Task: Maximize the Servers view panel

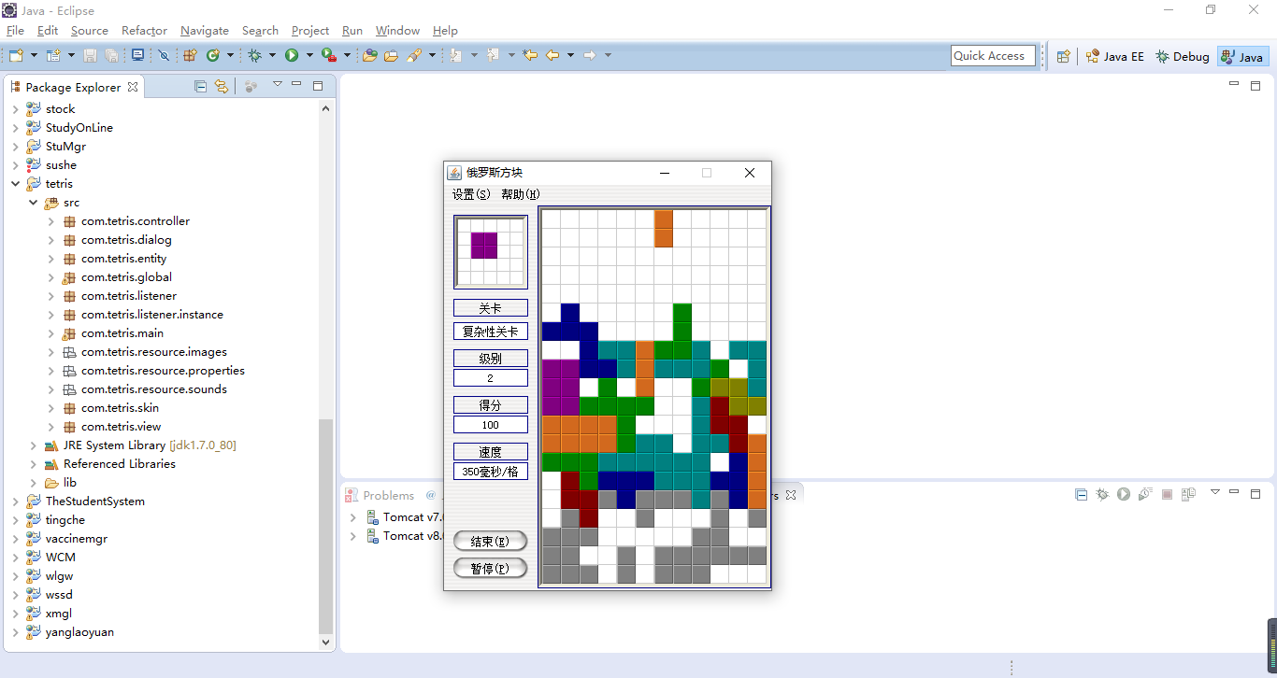Action: (1255, 493)
